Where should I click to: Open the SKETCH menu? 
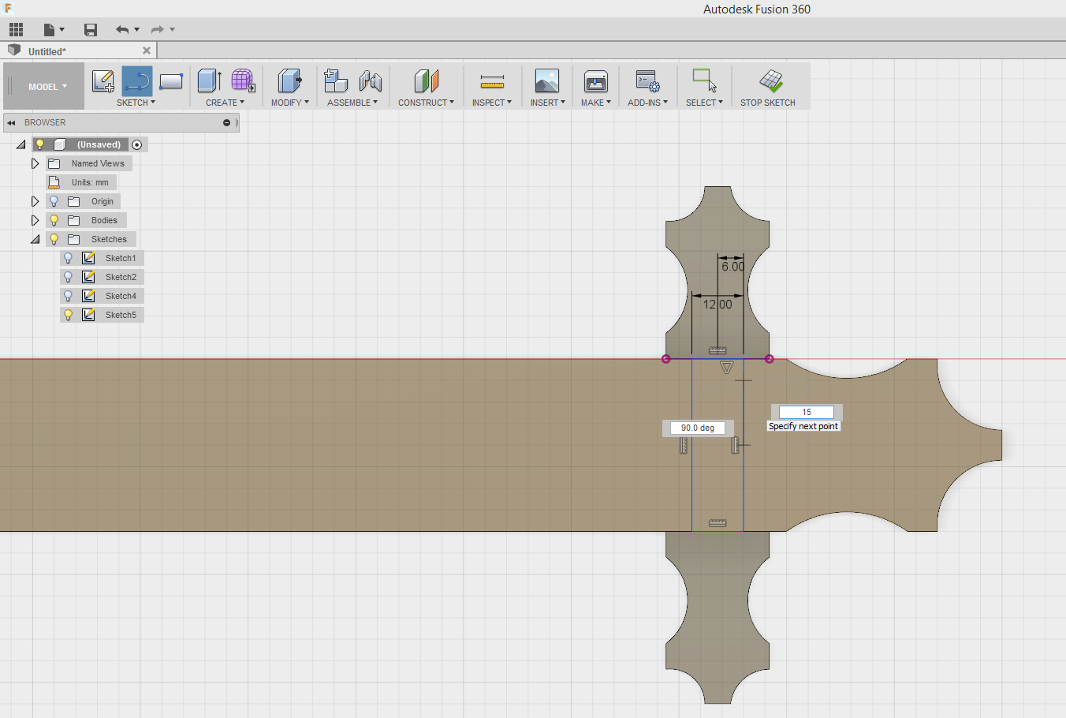point(136,103)
